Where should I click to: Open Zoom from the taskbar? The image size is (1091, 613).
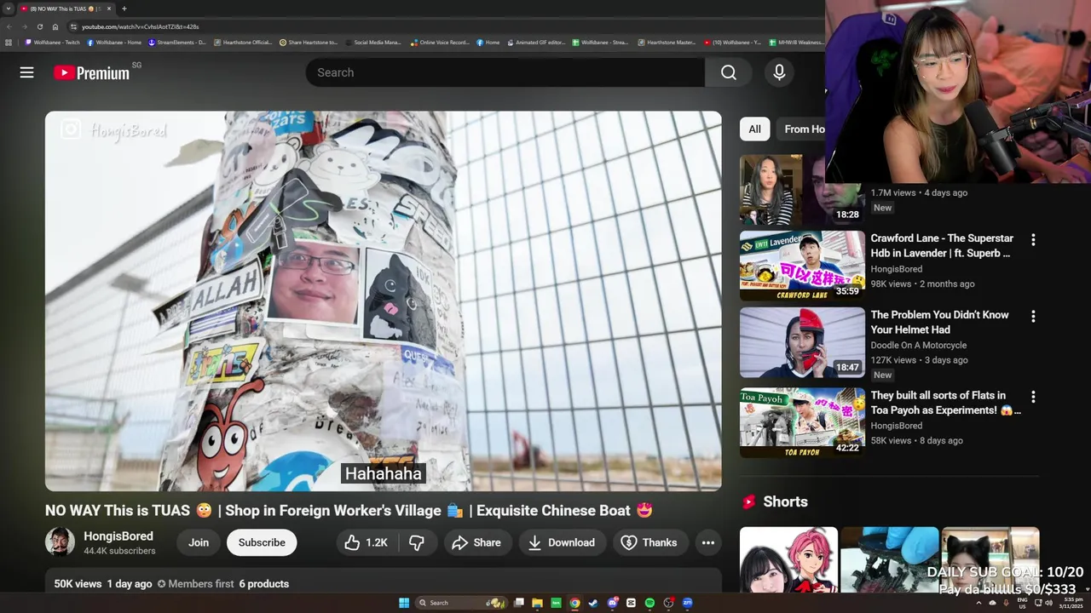click(x=687, y=603)
